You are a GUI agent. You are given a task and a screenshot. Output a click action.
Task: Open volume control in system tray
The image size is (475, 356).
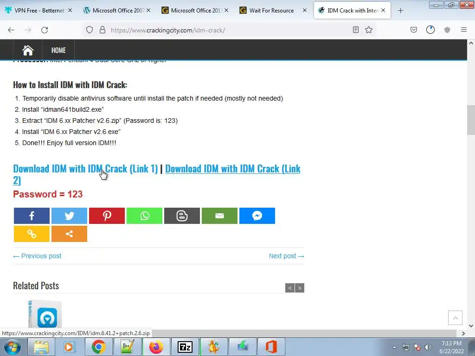coord(428,347)
